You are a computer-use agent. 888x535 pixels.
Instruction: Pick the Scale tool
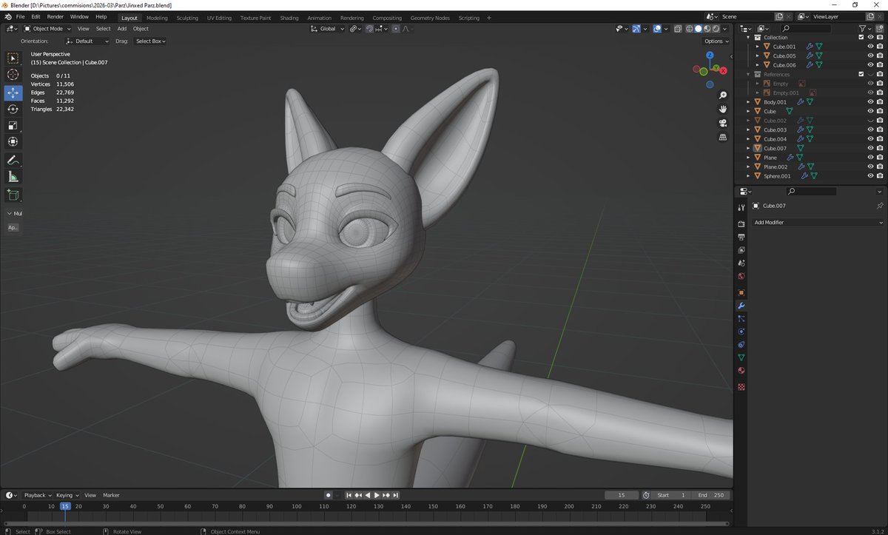(x=13, y=125)
